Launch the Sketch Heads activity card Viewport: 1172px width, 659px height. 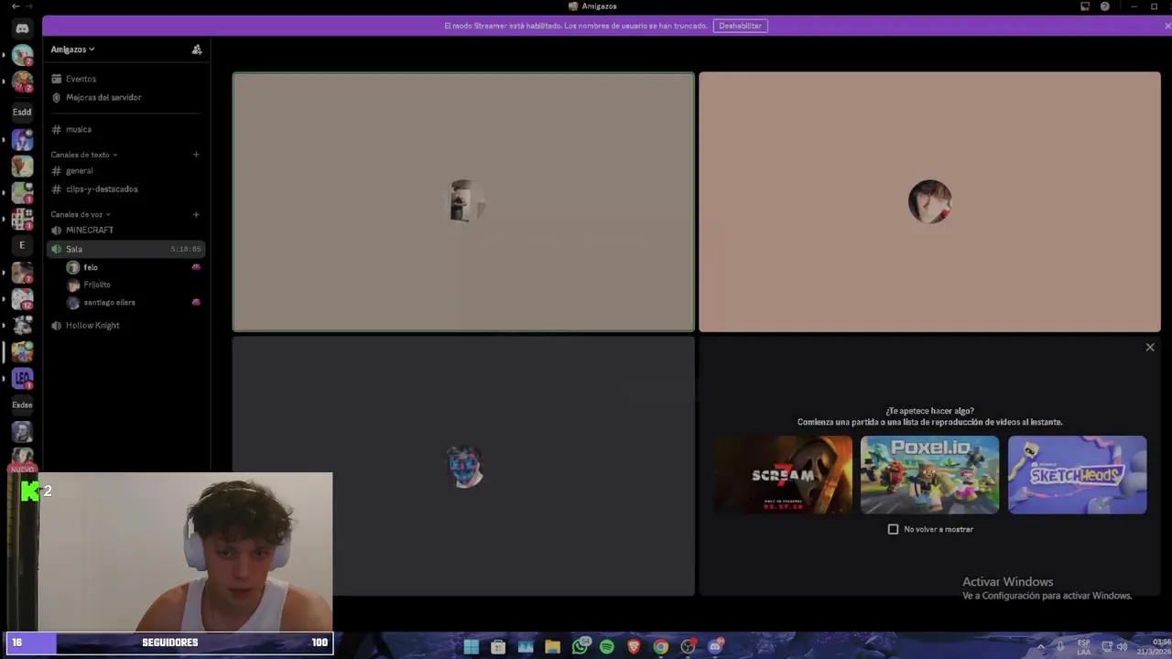tap(1077, 475)
